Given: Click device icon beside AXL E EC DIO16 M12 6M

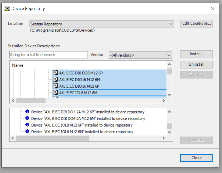Looking at the screenshot, I should [55, 80].
